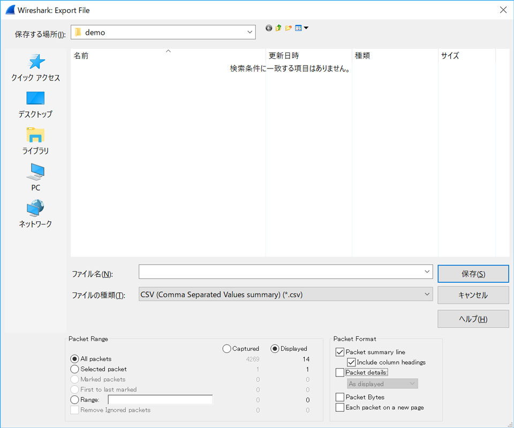Screen dimensions: 514x428
Task: Expand the save location (demo) dropdown
Action: click(x=250, y=32)
